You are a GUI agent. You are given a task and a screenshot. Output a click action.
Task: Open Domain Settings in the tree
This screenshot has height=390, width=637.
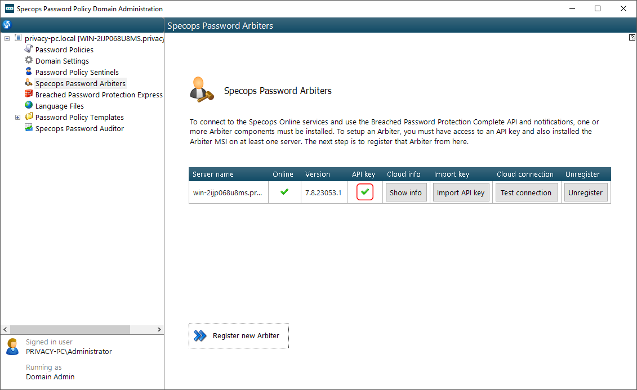pos(62,61)
